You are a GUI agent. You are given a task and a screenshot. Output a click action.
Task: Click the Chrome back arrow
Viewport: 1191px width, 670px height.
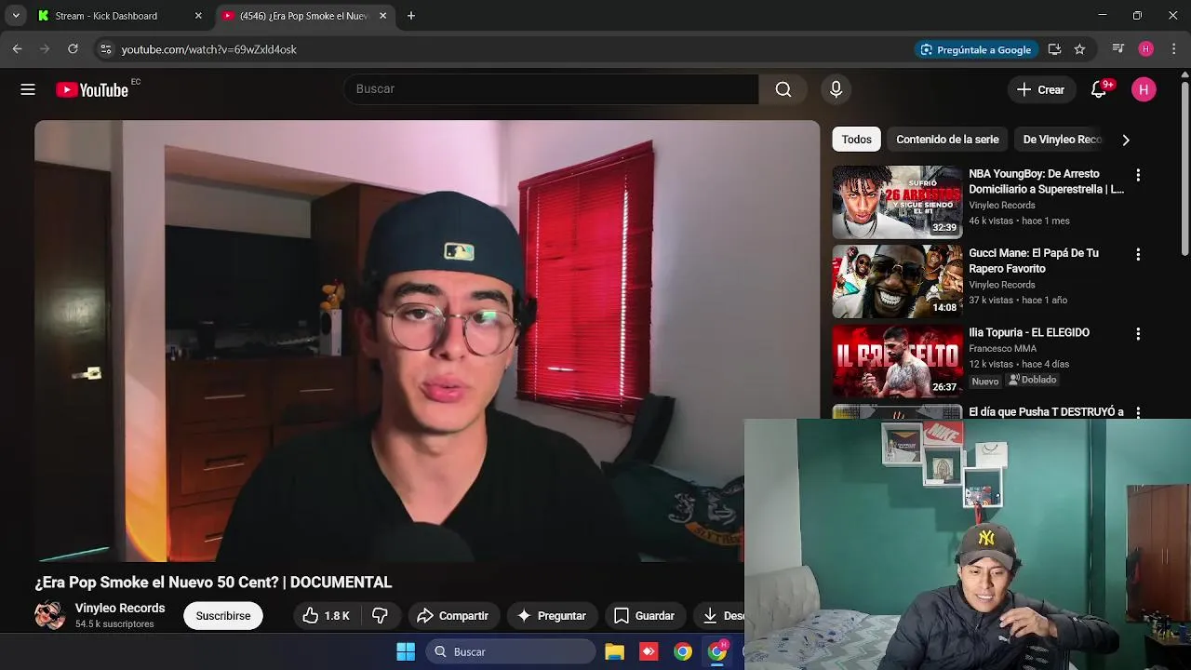tap(17, 49)
